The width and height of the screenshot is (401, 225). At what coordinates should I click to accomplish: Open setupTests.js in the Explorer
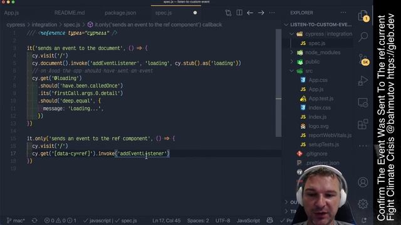point(324,144)
